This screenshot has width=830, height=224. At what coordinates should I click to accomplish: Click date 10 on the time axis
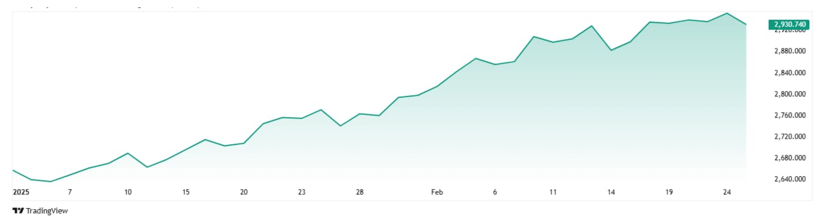point(128,192)
